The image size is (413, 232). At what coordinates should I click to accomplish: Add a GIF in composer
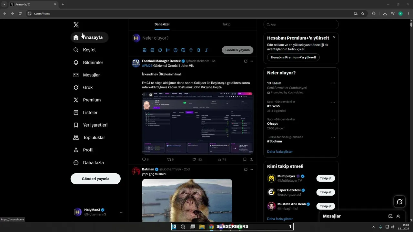(152, 50)
